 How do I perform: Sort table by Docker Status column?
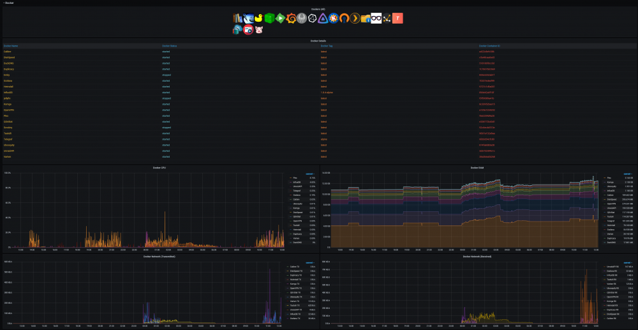(170, 46)
